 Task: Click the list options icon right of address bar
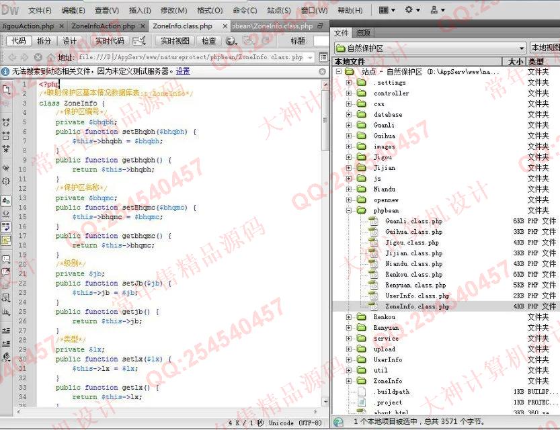(x=323, y=57)
